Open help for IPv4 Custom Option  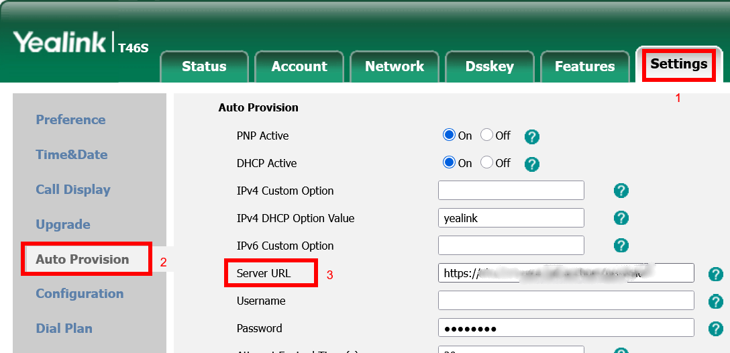621,191
